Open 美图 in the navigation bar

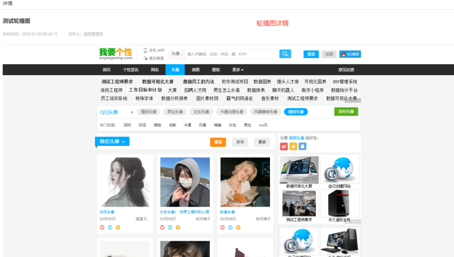196,70
